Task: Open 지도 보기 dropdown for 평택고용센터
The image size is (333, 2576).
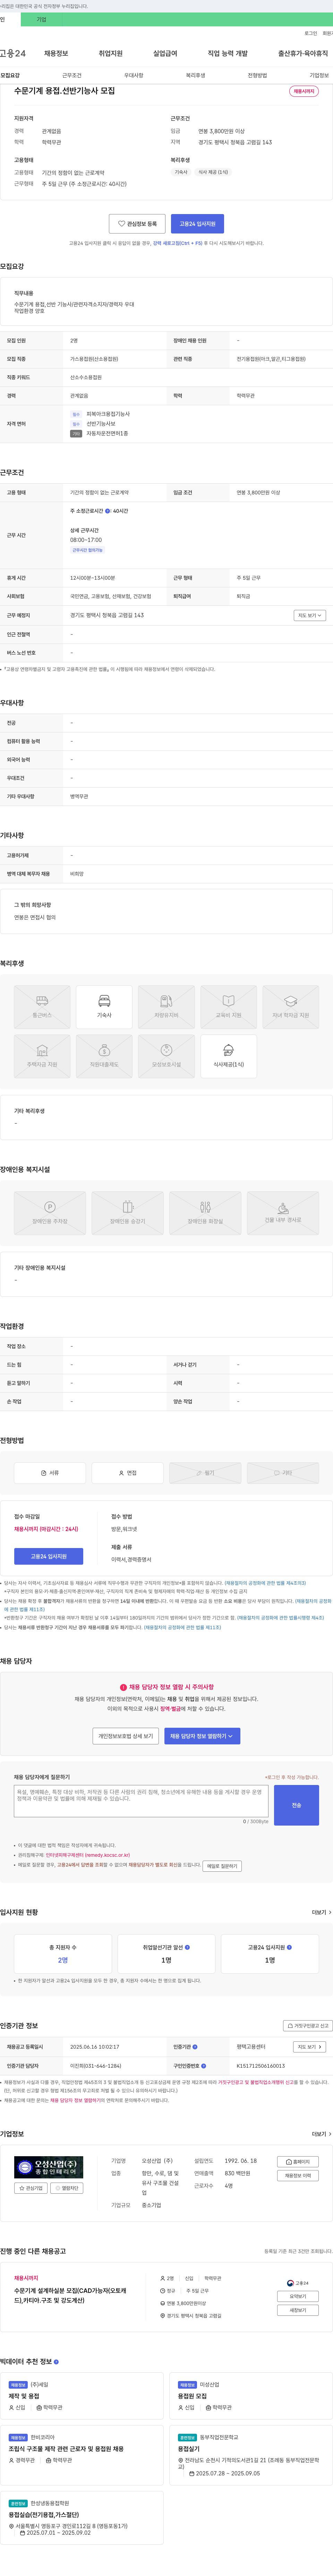Action: coord(310,2047)
